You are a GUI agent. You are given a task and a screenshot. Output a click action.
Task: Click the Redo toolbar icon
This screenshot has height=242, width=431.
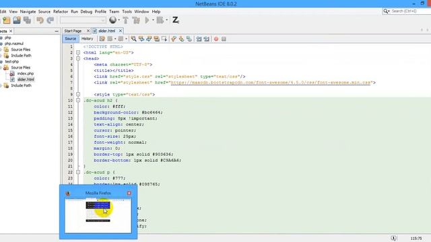(x=51, y=20)
